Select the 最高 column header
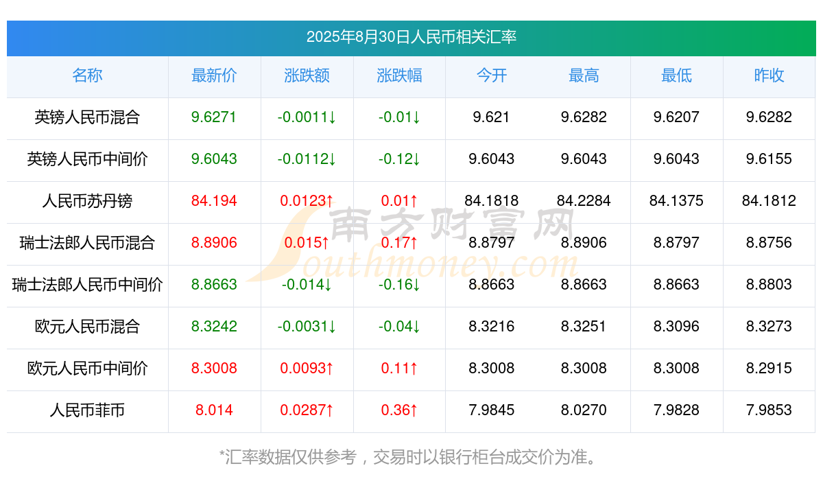 point(584,75)
